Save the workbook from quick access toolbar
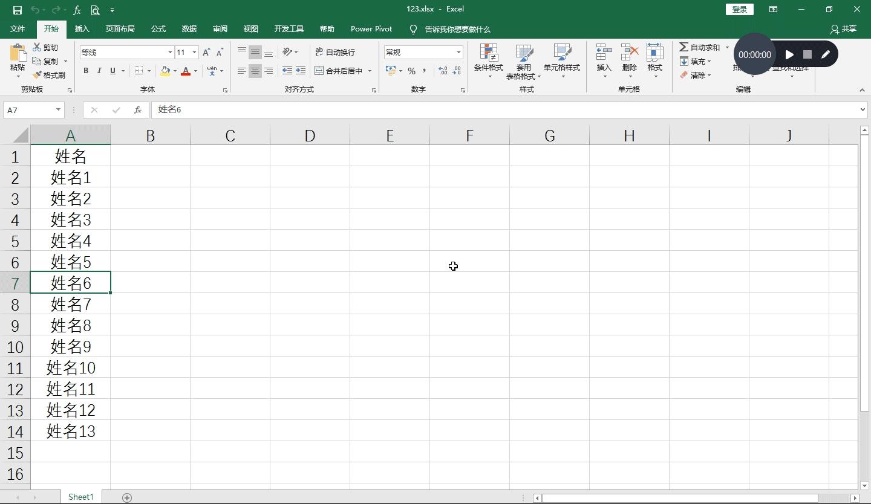The width and height of the screenshot is (871, 504). pos(17,10)
